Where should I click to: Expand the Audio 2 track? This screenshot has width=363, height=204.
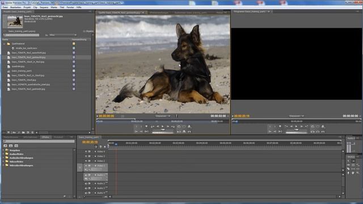pyautogui.click(x=95, y=184)
